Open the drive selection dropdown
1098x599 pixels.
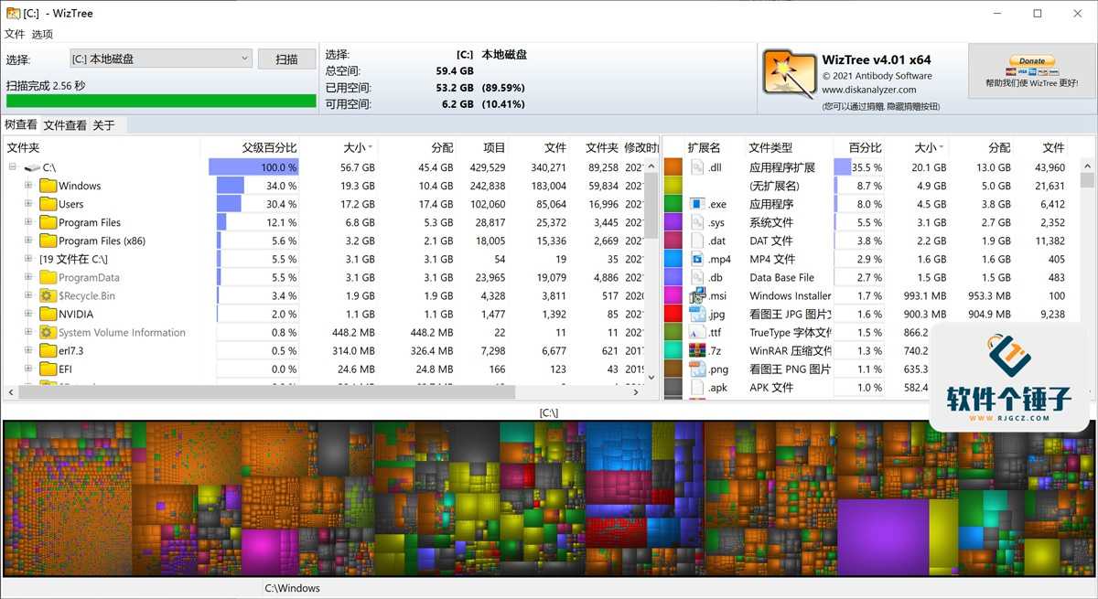click(x=160, y=59)
